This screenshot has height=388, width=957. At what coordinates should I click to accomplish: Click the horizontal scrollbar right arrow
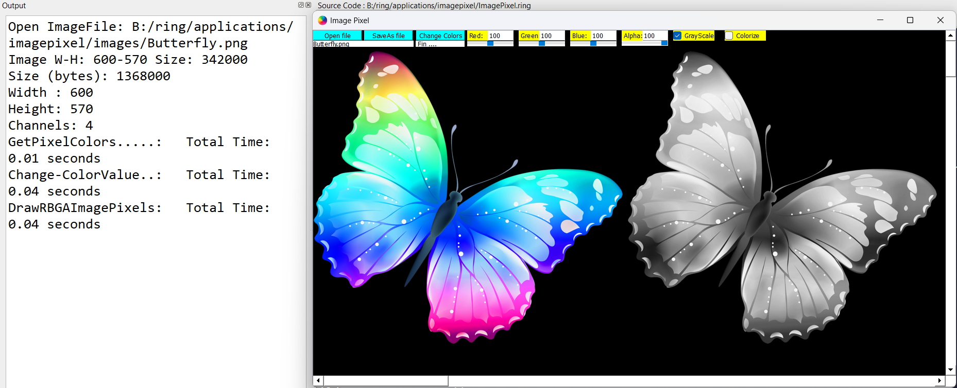click(939, 381)
